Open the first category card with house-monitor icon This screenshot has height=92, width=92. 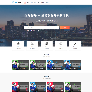click(x=18, y=45)
